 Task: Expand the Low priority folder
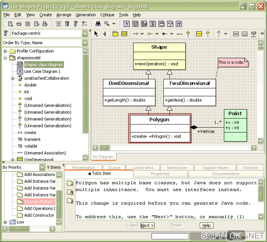5,222
